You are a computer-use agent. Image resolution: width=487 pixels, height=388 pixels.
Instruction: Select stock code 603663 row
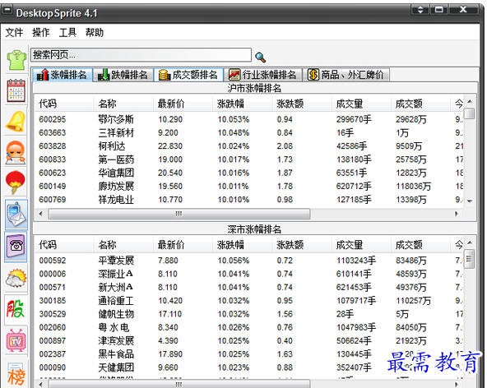pos(248,132)
